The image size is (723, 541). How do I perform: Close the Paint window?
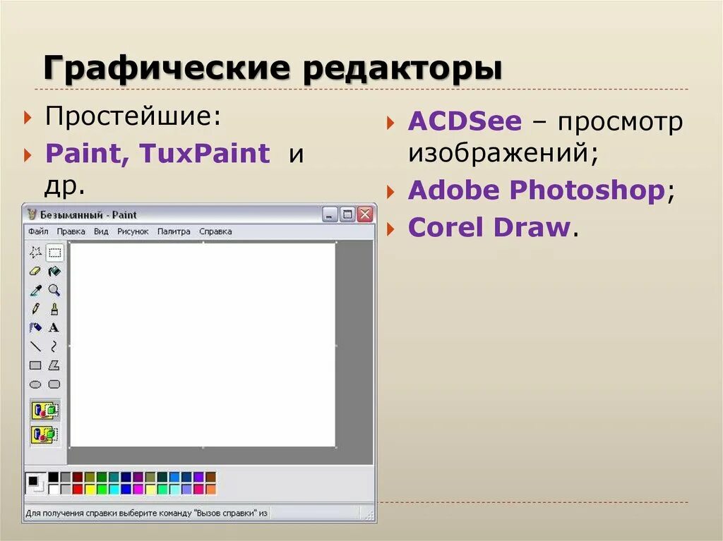coord(365,214)
